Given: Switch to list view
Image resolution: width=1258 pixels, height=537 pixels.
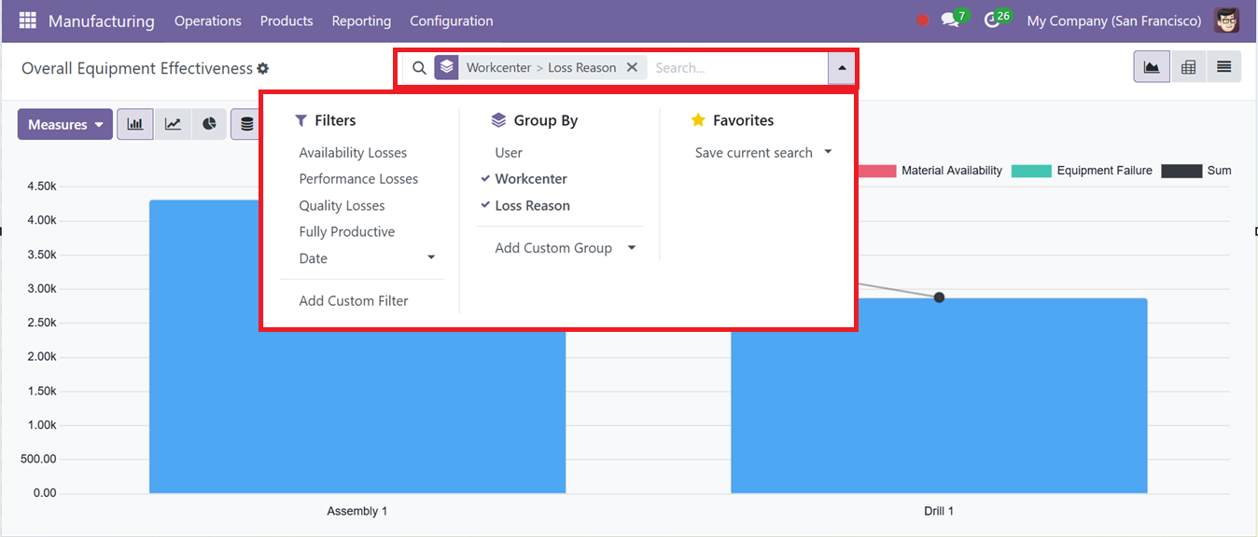Looking at the screenshot, I should click(1223, 67).
